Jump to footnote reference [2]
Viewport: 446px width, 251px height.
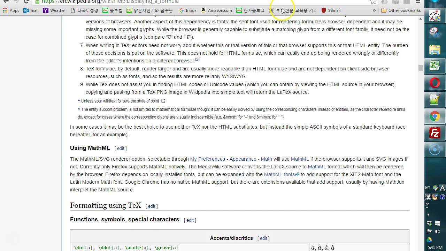tap(197, 60)
